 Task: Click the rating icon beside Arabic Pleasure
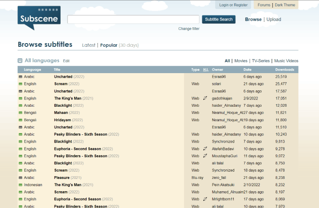pos(21,178)
